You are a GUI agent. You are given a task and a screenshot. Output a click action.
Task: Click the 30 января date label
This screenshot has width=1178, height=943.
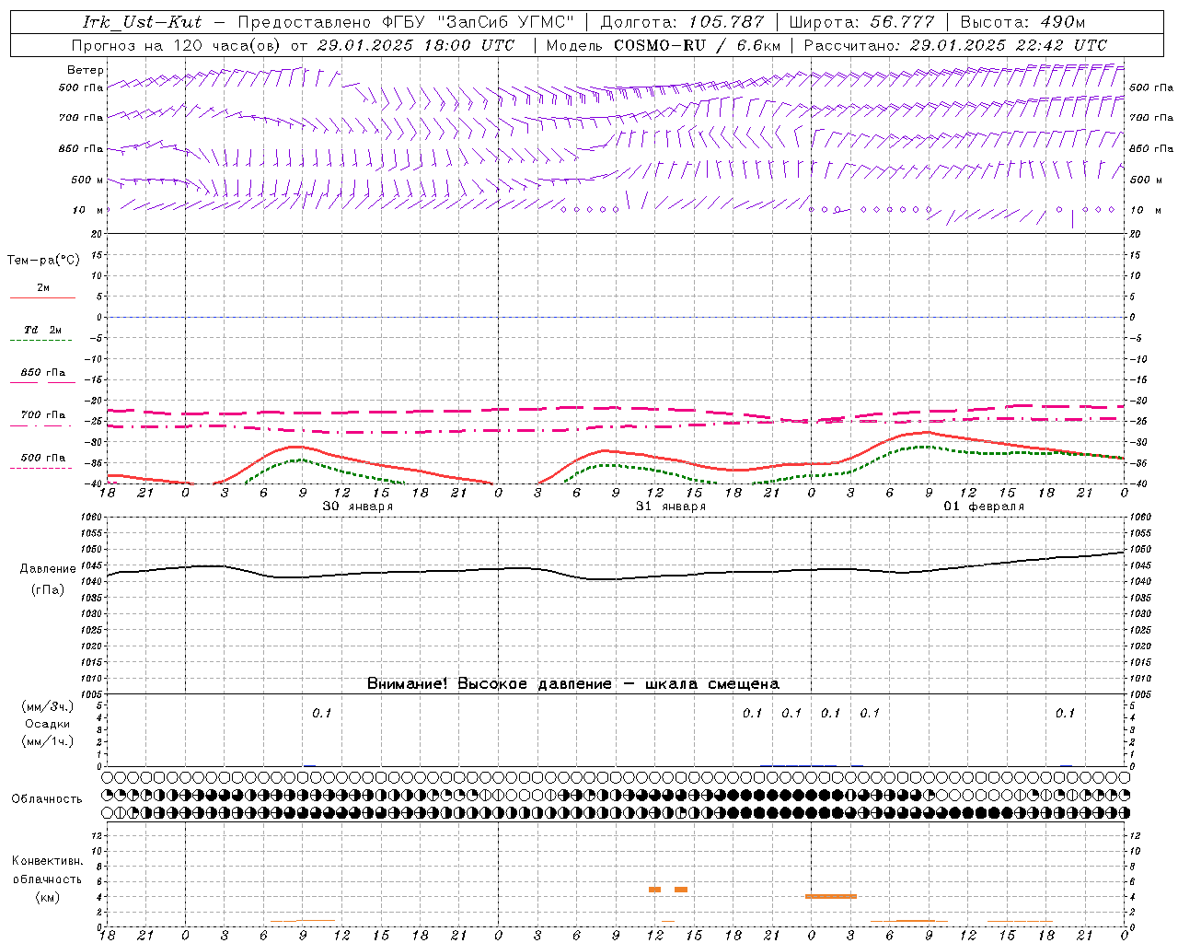(x=358, y=506)
